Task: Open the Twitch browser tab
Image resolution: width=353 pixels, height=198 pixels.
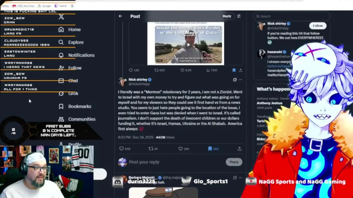Action: coord(61,6)
